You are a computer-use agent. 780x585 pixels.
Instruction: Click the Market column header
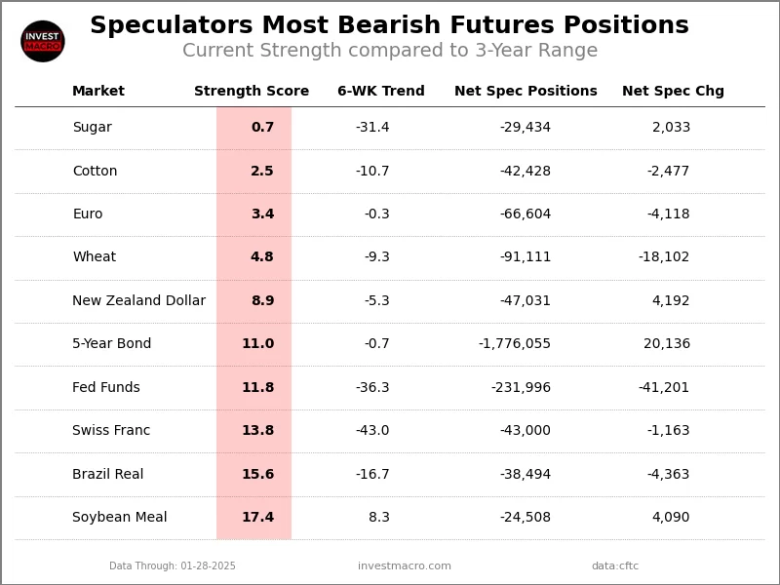tap(98, 92)
